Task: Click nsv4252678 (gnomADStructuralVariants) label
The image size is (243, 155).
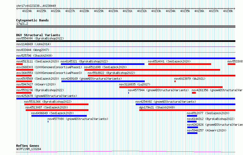Action: click(47, 96)
